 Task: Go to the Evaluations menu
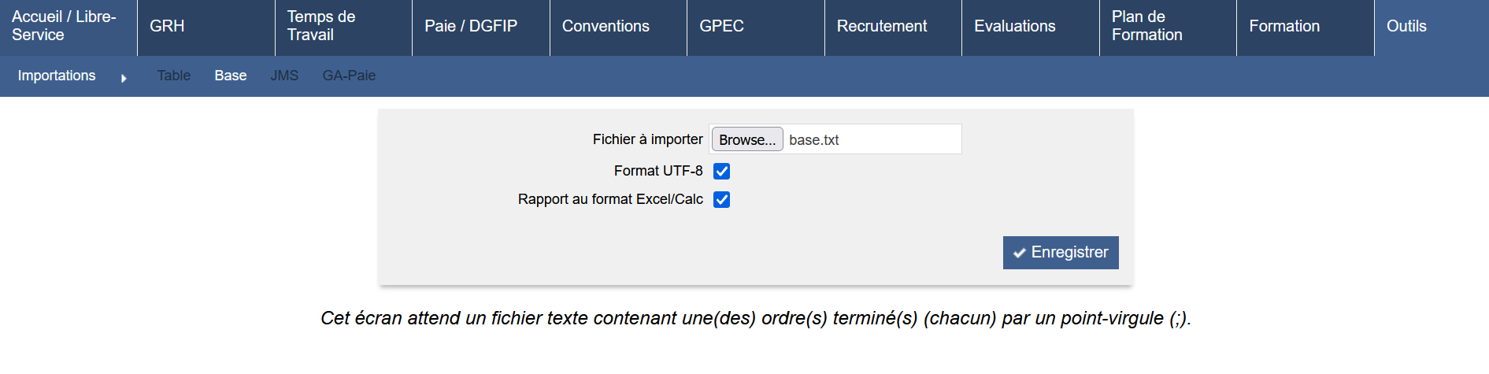1014,26
